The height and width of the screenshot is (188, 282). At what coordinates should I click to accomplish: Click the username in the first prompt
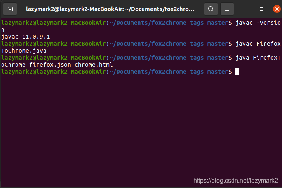52,23
